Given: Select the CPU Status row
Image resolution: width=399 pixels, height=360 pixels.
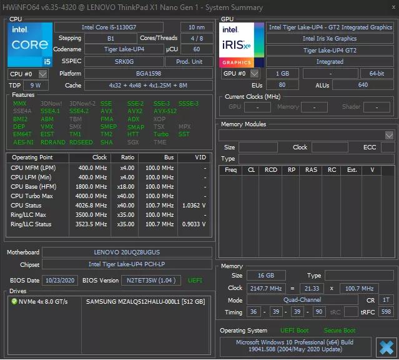Looking at the screenshot, I should pyautogui.click(x=109, y=206).
